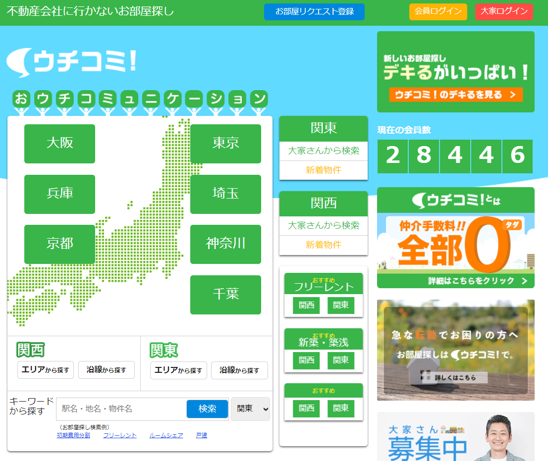
Task: Click 大家さんから検索 under 関西
Action: click(324, 226)
